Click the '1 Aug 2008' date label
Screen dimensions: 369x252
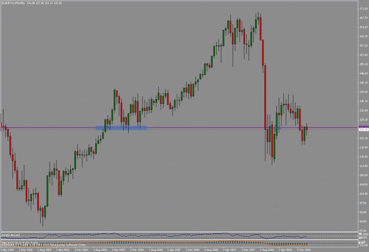click(267, 250)
